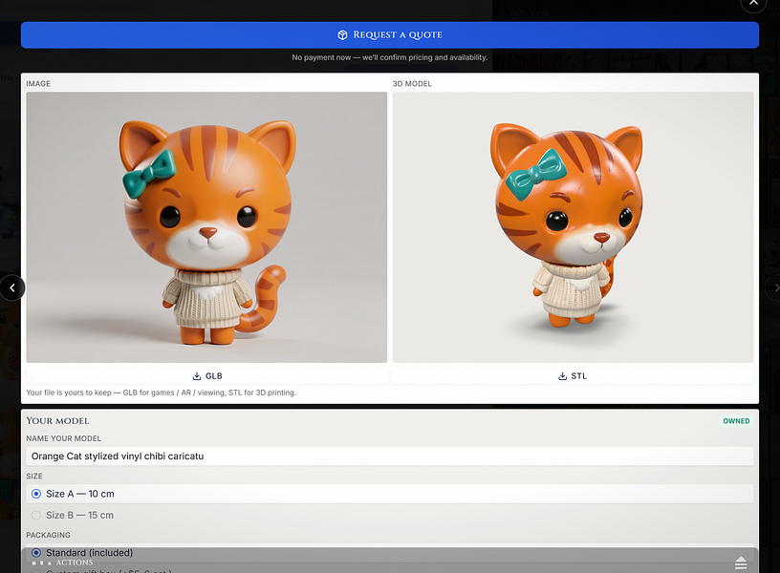The image size is (780, 573).
Task: Click the 'Your Model' heading
Action: 57,421
